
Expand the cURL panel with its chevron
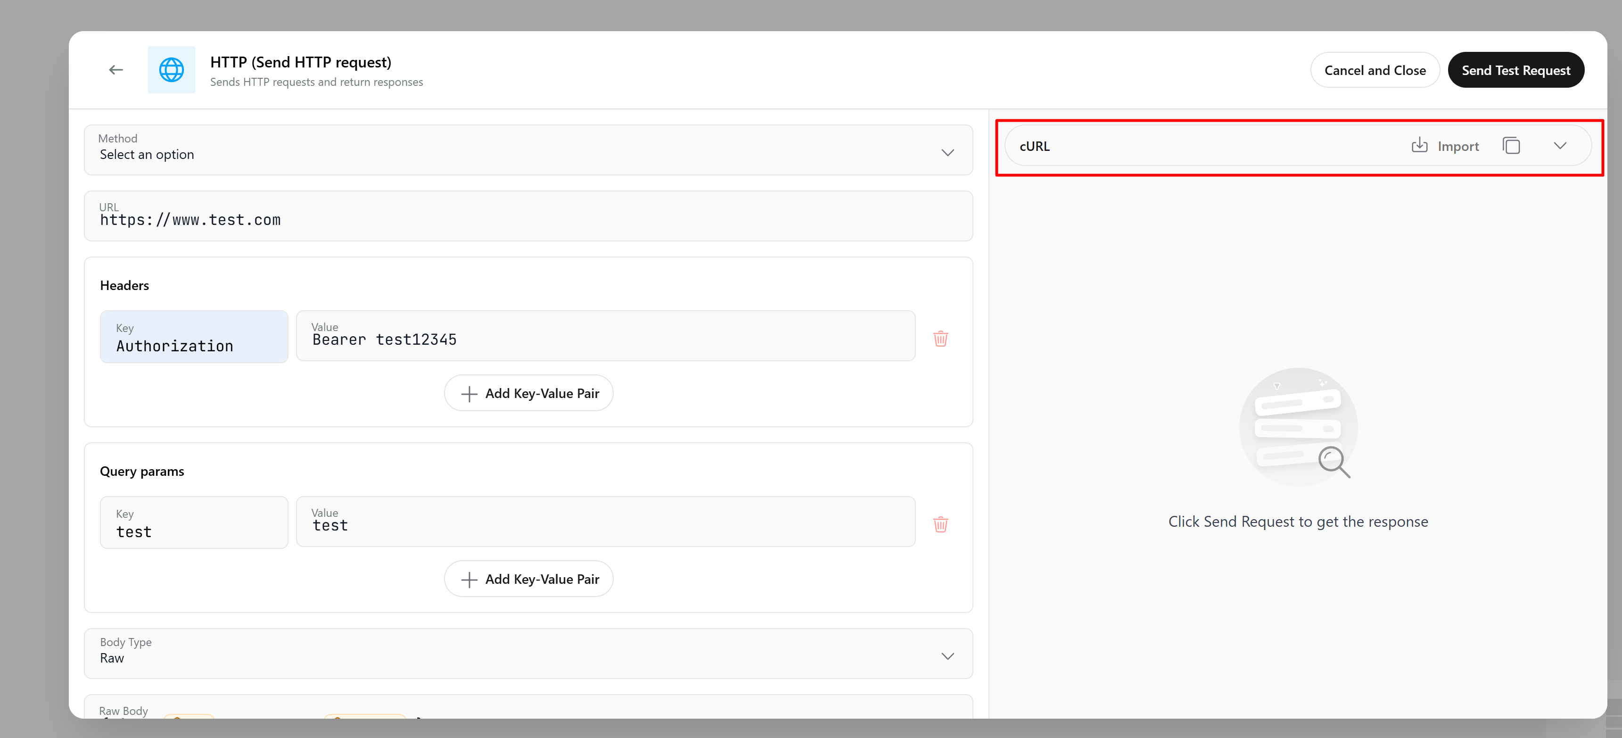coord(1560,145)
